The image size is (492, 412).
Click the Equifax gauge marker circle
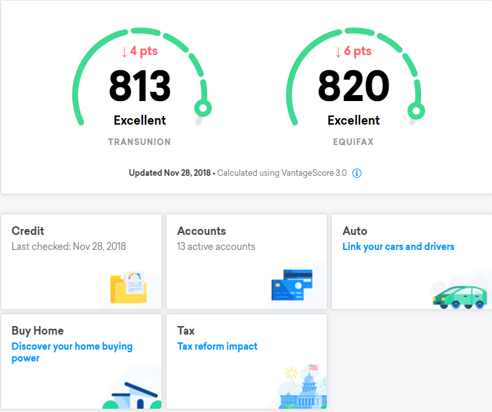click(x=417, y=111)
